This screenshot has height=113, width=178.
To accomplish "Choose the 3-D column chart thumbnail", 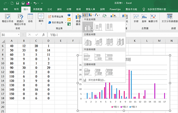I will point(120,42).
